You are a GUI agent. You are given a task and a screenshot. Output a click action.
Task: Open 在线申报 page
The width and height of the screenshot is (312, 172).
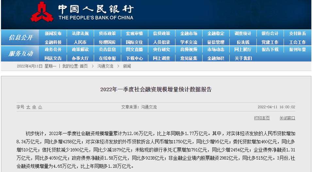coord(107,58)
